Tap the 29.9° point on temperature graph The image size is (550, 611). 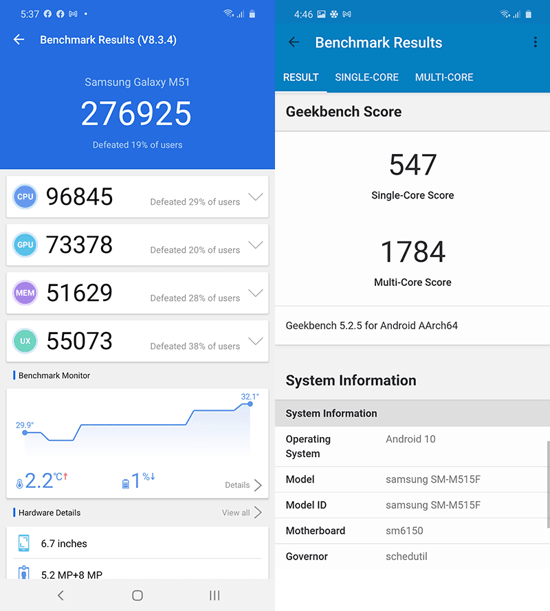click(25, 432)
